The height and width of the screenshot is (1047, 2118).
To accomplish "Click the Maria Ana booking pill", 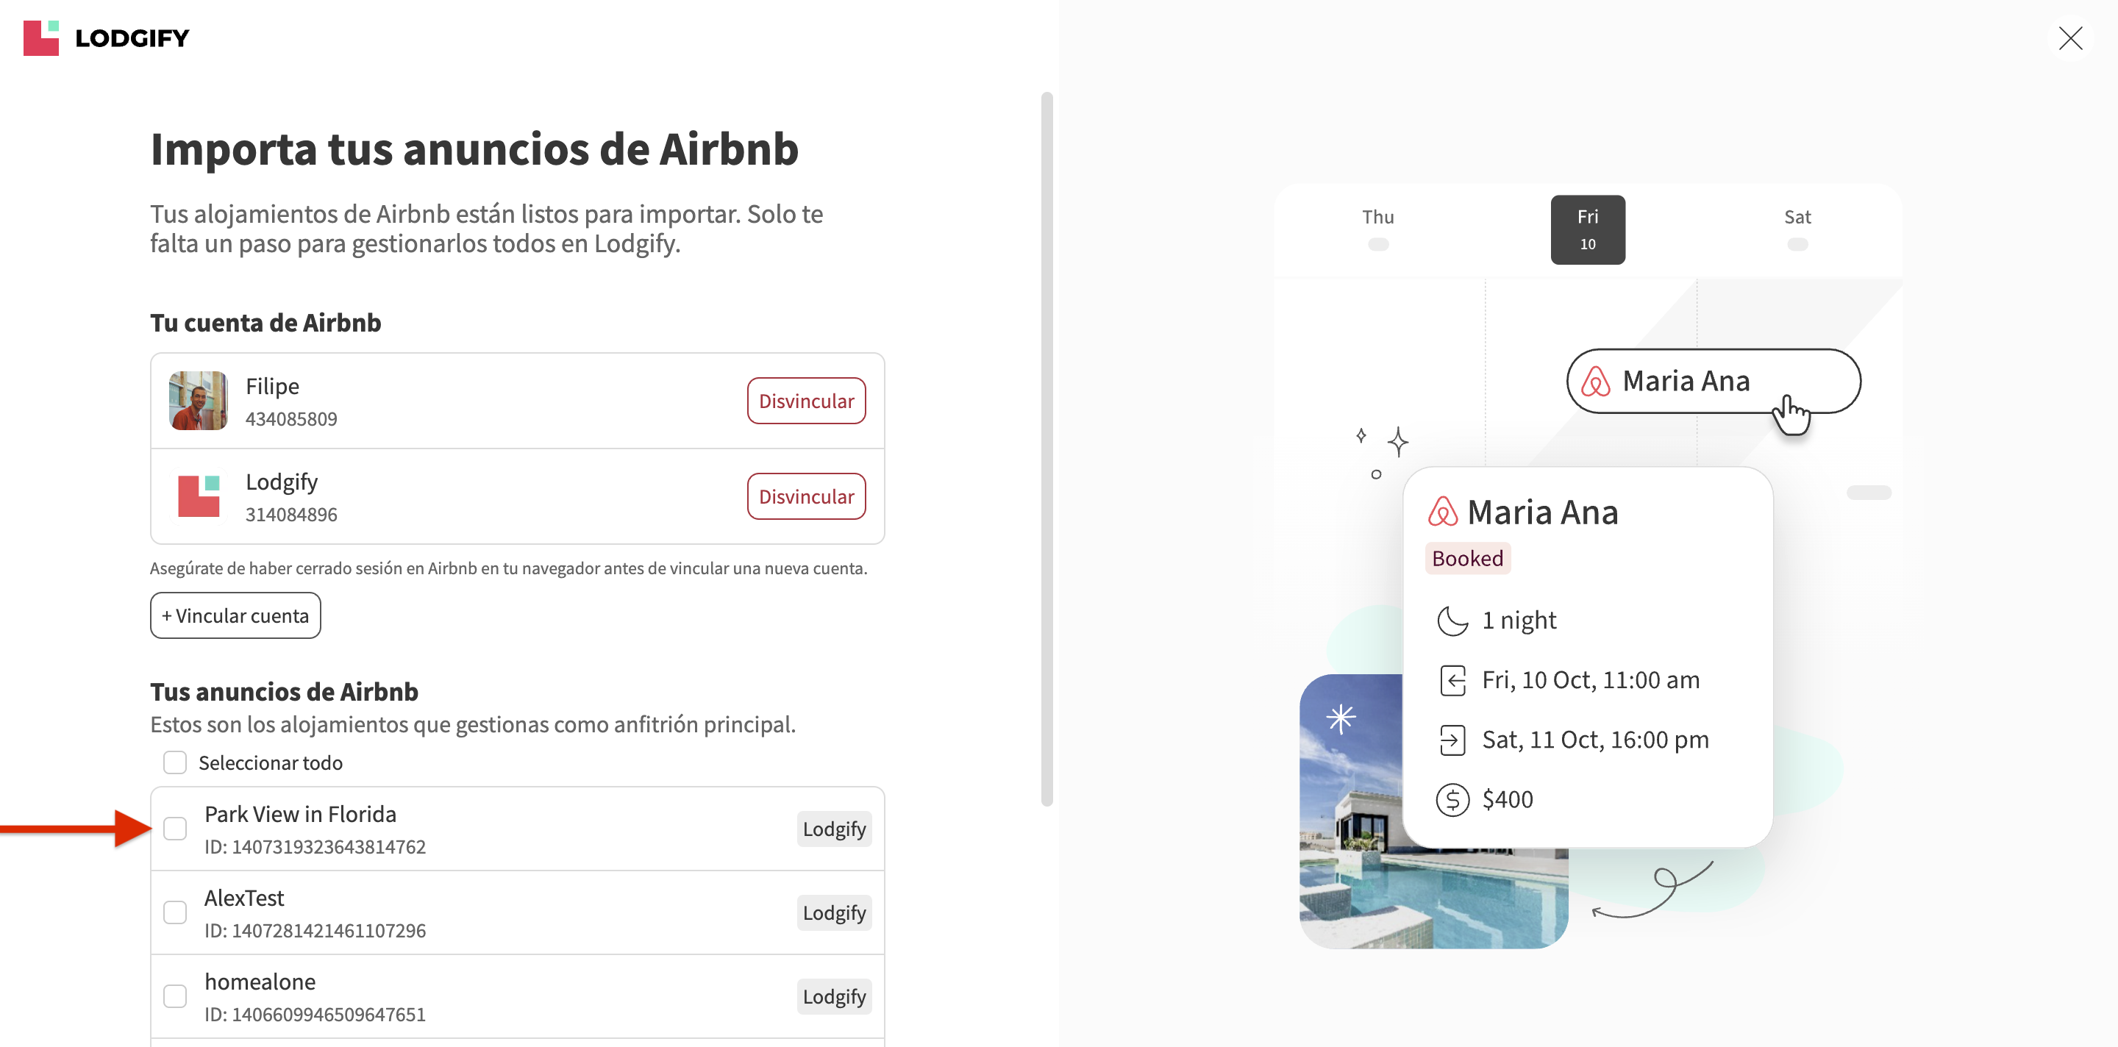I will pyautogui.click(x=1713, y=382).
